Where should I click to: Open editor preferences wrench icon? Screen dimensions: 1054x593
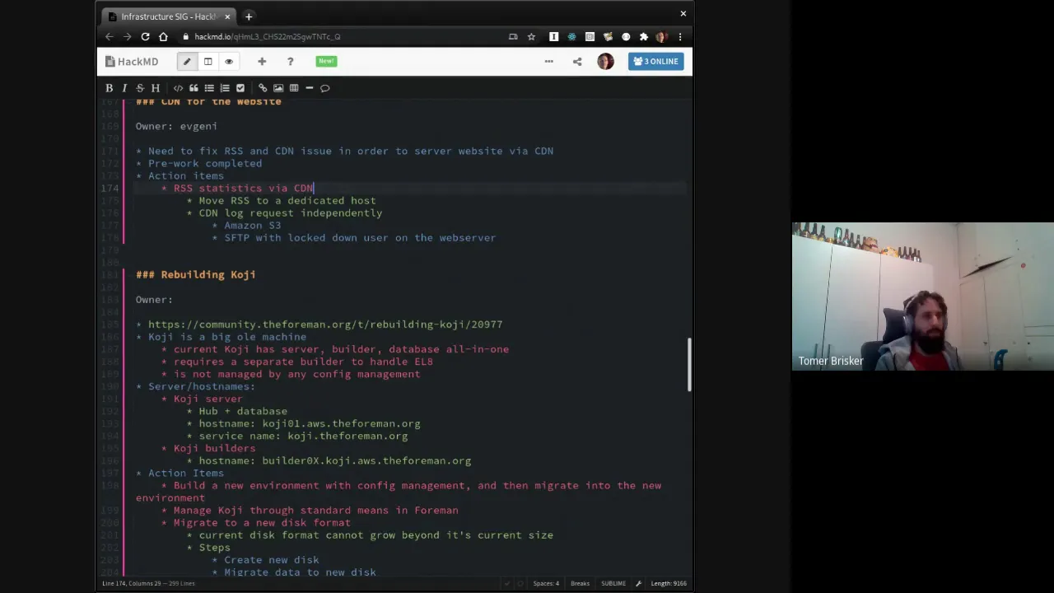(638, 583)
